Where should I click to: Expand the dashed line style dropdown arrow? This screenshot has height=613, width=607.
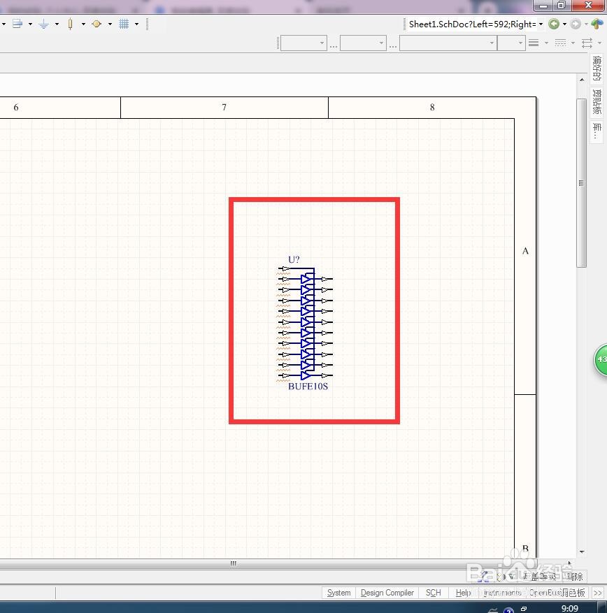573,43
